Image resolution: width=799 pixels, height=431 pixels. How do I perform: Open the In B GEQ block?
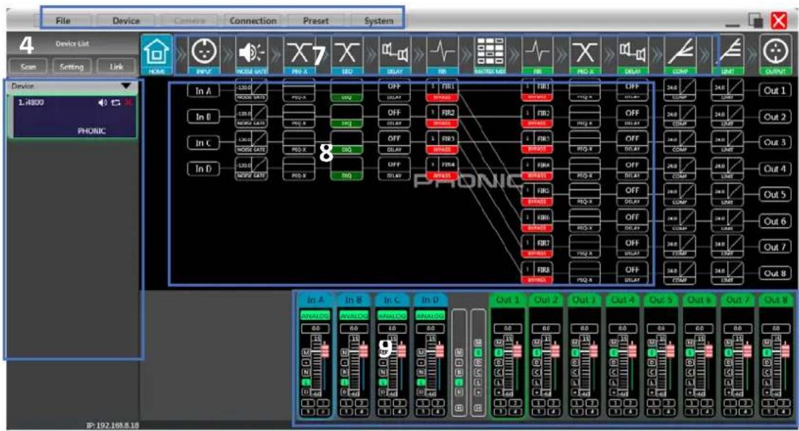[346, 116]
